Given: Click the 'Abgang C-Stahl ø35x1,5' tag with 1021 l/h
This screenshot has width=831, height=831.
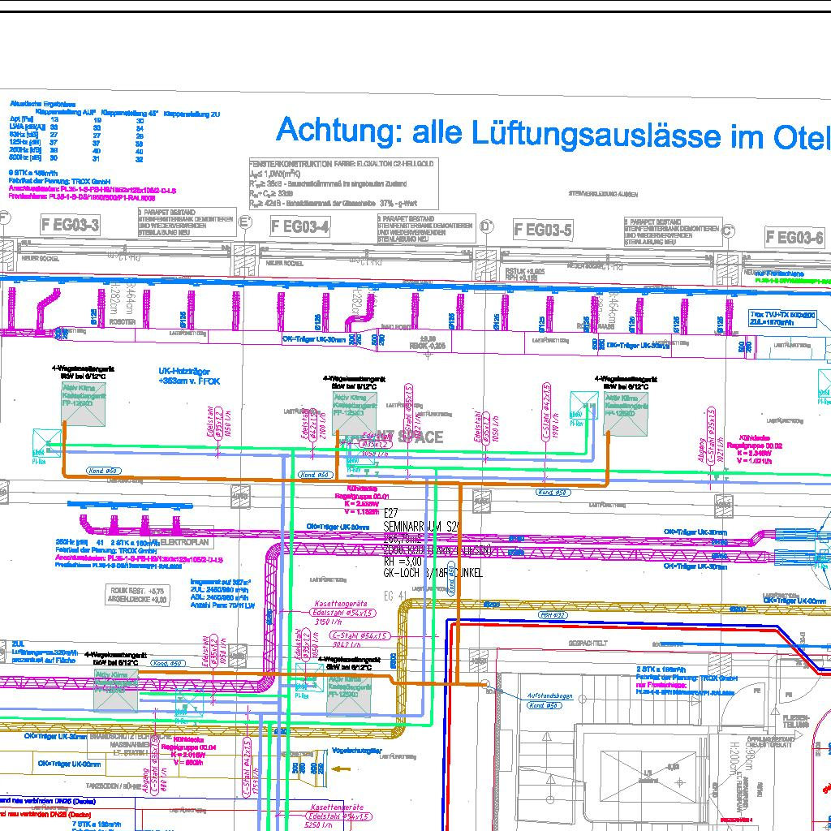Looking at the screenshot, I should coord(710,436).
